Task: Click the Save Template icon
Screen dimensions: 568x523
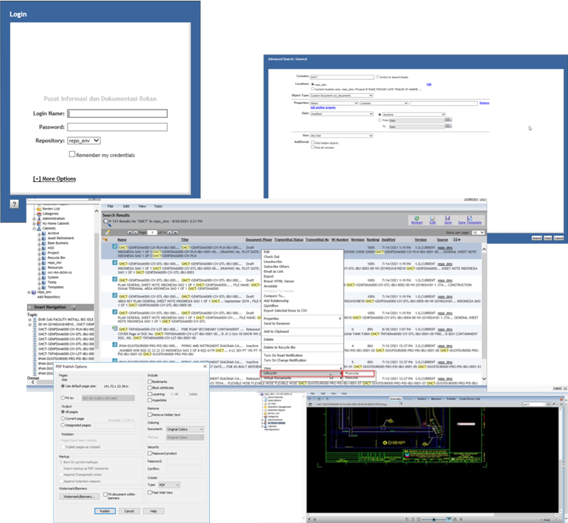Action: pyautogui.click(x=469, y=218)
